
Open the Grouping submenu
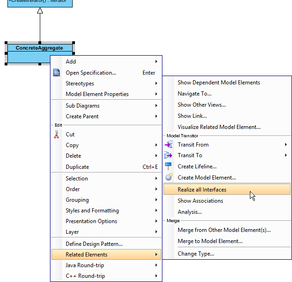click(x=106, y=200)
